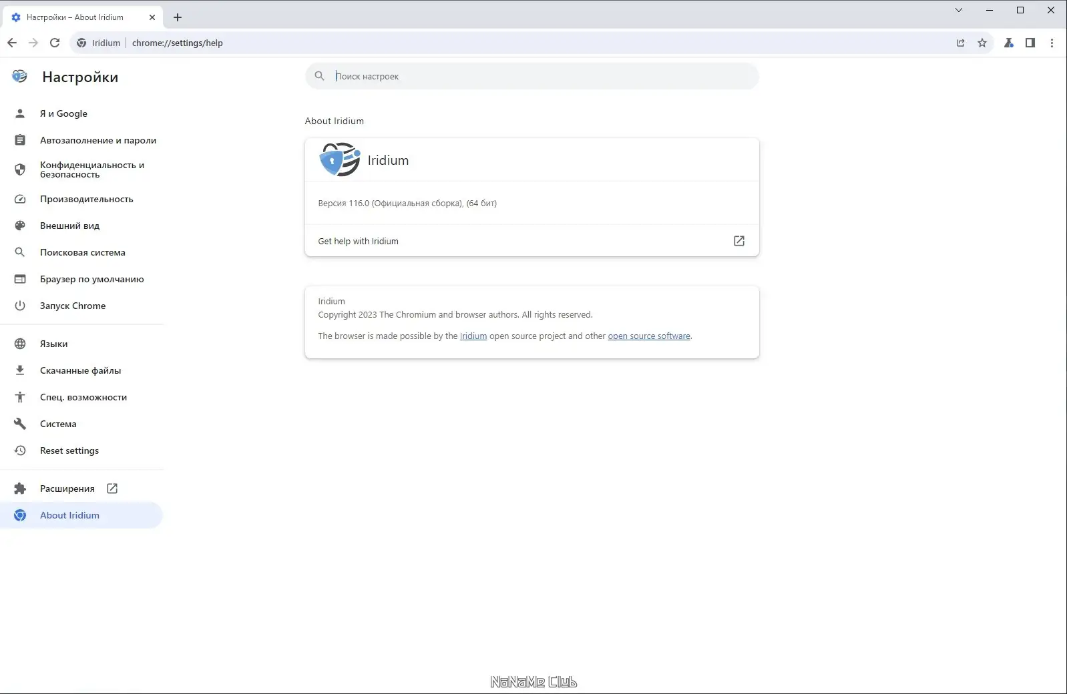Open Внешний вид settings
This screenshot has height=694, width=1067.
[81, 226]
